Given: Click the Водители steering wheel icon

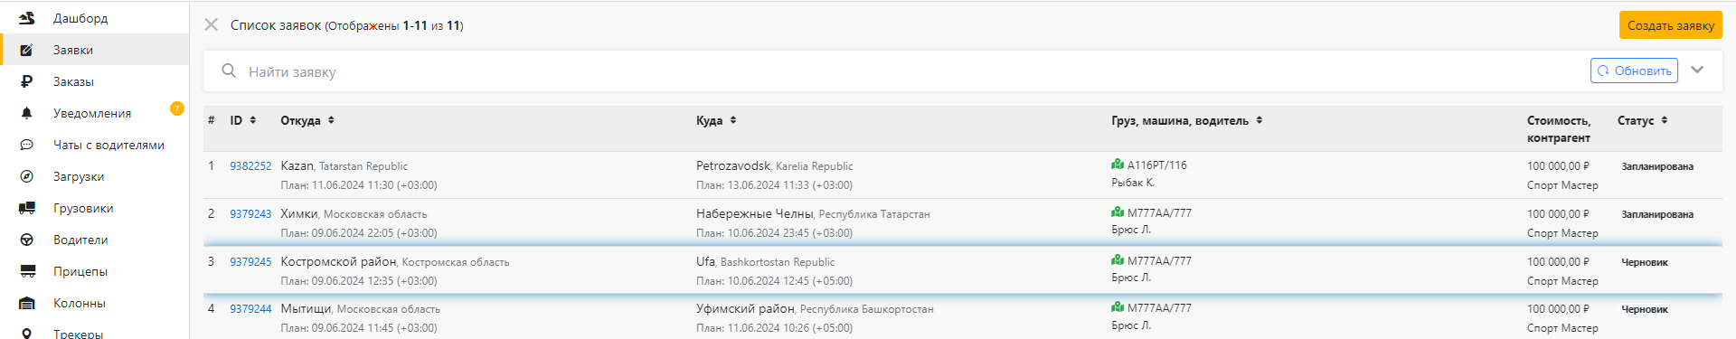Looking at the screenshot, I should tap(27, 240).
